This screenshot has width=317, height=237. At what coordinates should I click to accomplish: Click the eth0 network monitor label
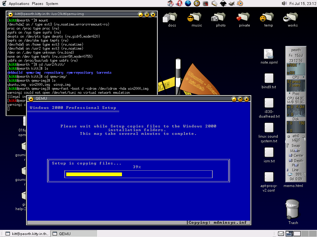point(296,136)
